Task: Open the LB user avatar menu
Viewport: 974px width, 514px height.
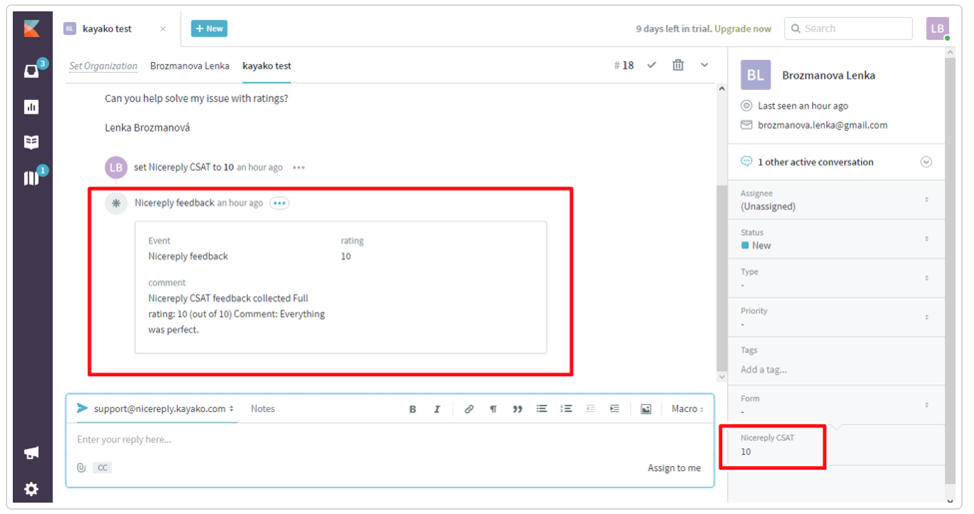Action: click(937, 29)
